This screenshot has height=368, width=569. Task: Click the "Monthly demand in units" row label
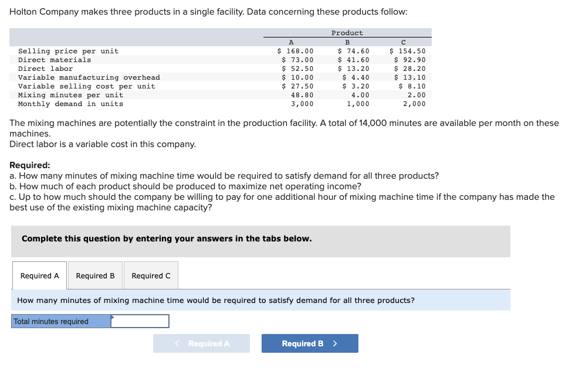pos(70,104)
